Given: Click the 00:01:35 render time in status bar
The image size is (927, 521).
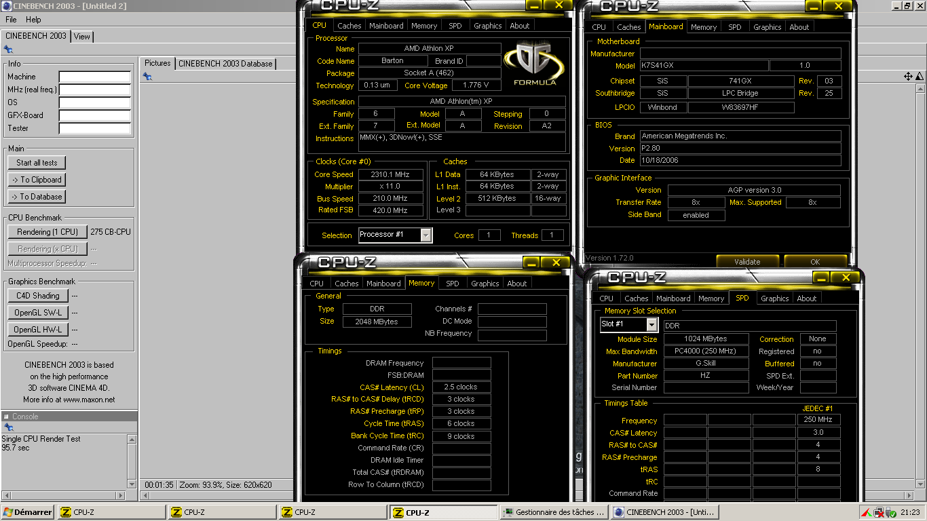Looking at the screenshot, I should tap(159, 485).
